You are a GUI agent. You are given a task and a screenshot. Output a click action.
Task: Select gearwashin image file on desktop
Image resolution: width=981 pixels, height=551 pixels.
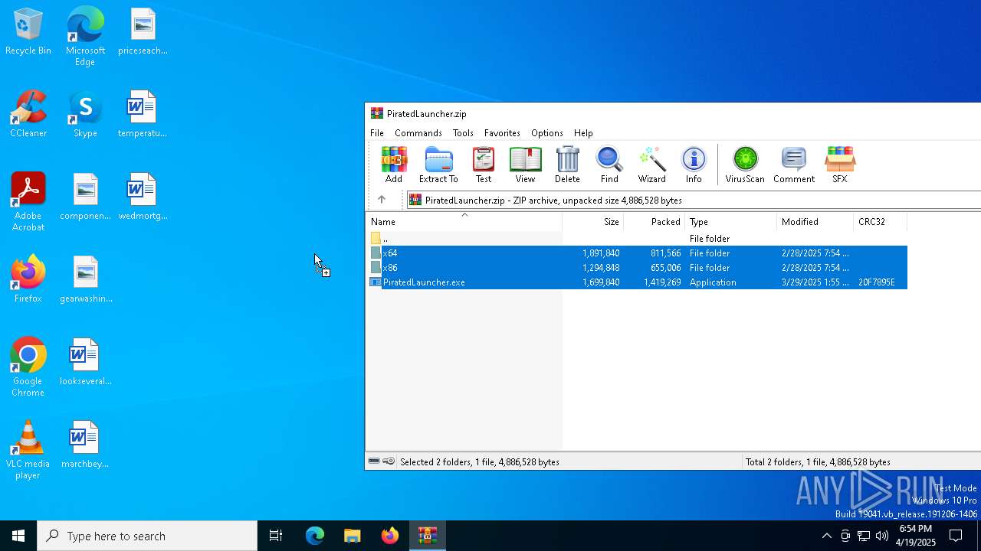[85, 280]
